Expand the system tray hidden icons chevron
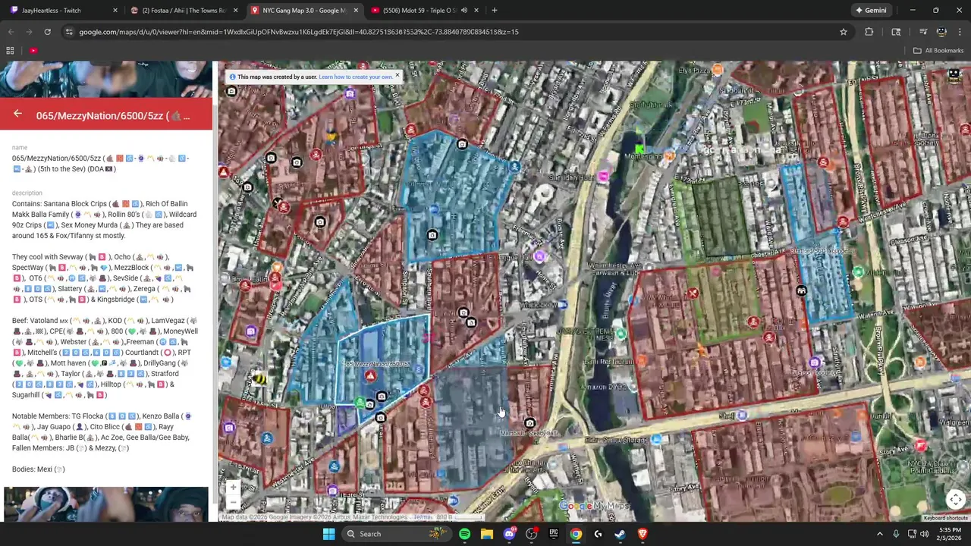Screen dimensions: 971x546 click(880, 534)
